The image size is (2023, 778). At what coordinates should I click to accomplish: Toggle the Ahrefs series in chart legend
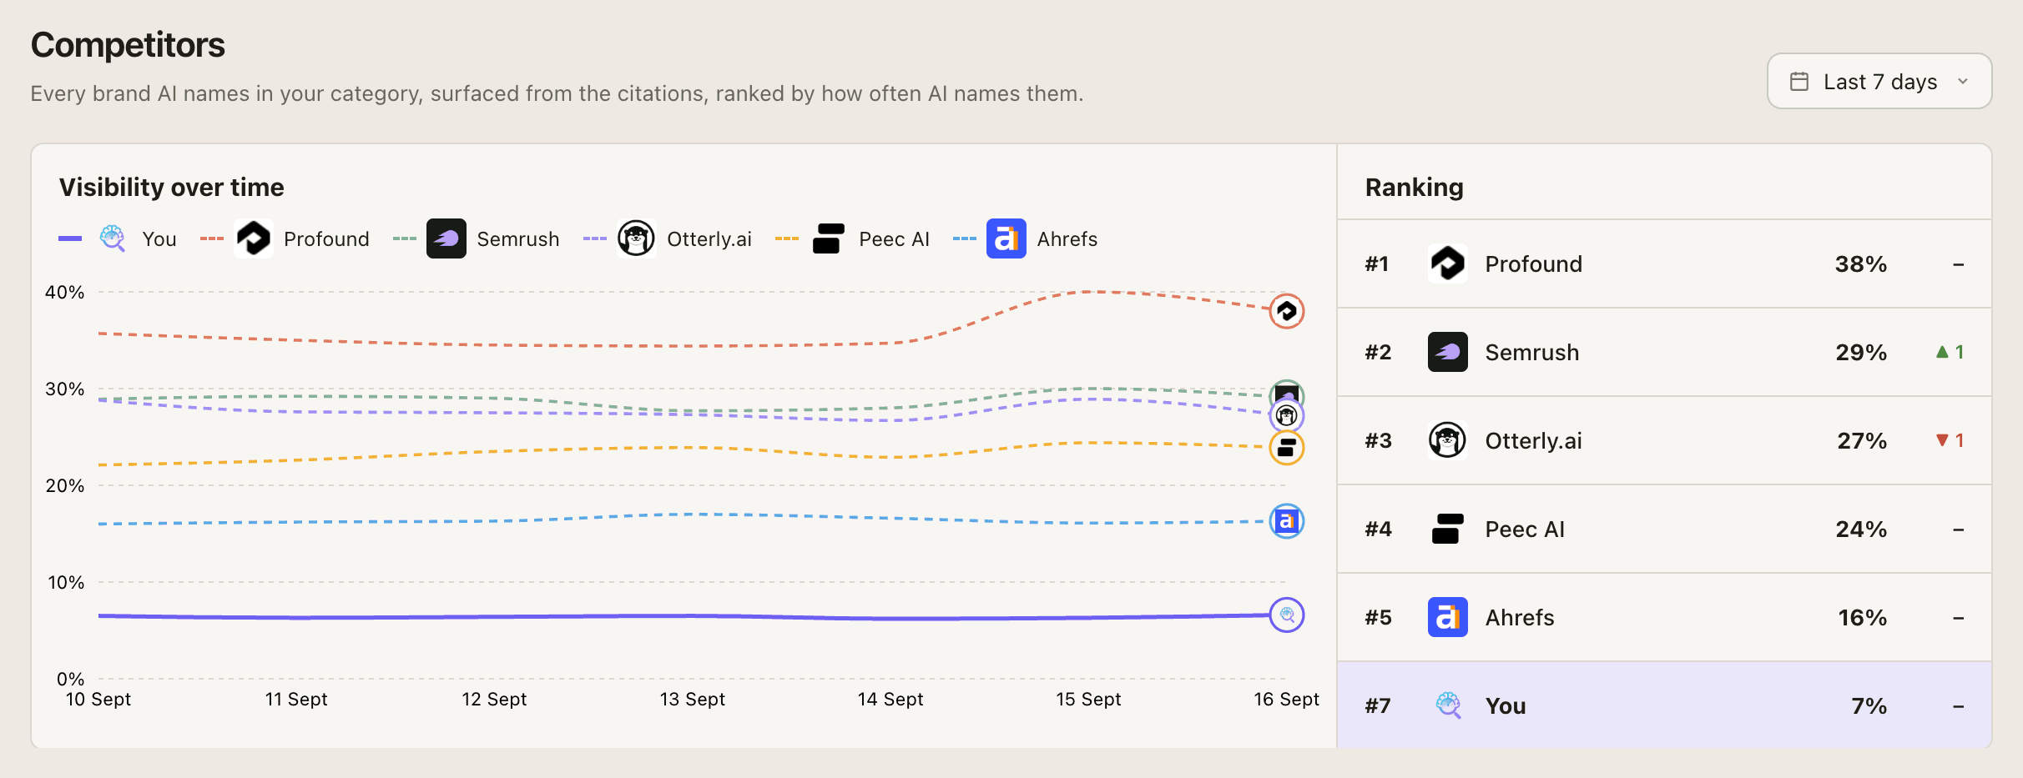[1025, 239]
